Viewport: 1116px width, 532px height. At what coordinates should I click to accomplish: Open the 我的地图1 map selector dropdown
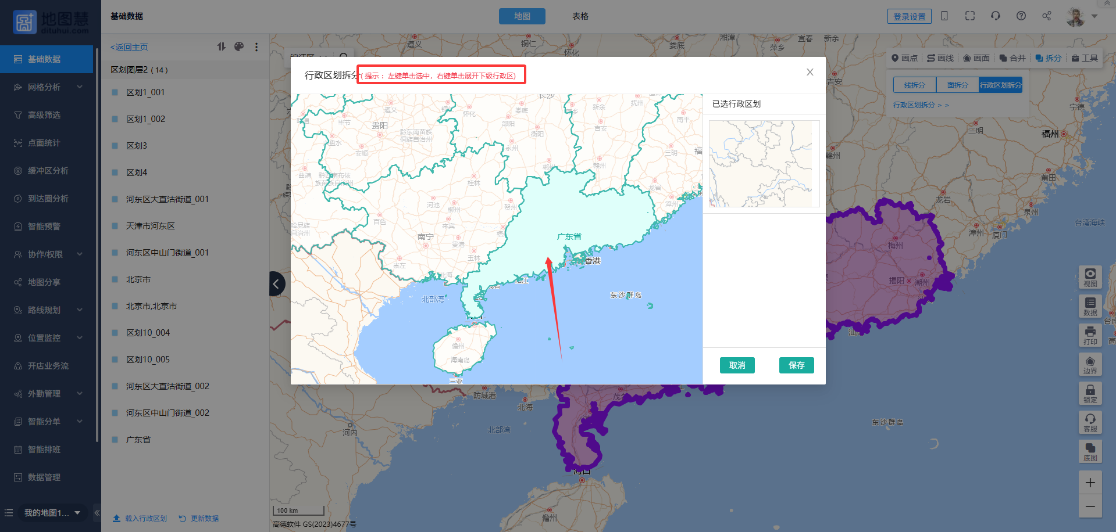(52, 513)
